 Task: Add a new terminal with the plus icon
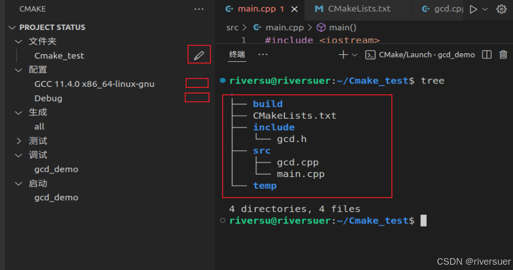(x=343, y=55)
